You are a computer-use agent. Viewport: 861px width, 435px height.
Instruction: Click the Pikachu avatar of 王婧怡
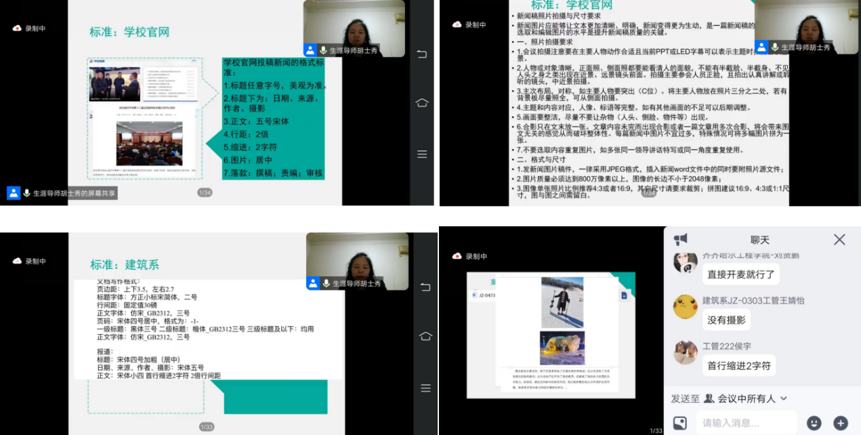point(686,307)
